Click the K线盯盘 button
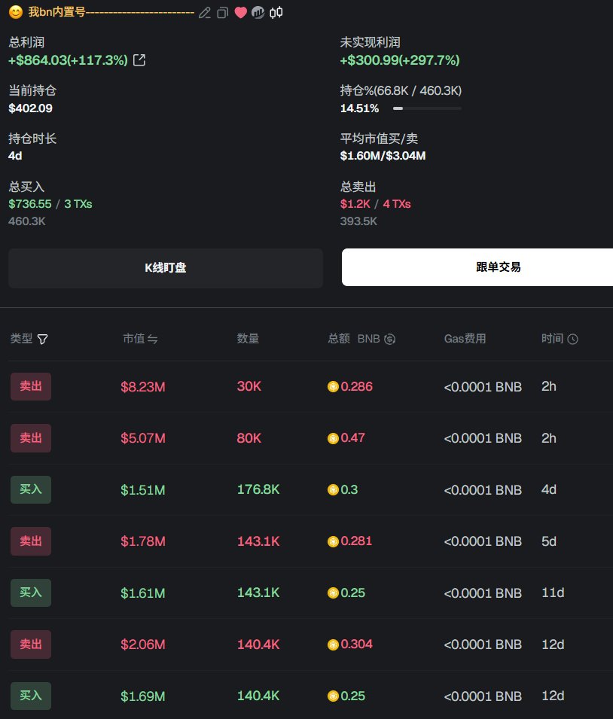Screen dimensions: 613x719 (x=166, y=268)
